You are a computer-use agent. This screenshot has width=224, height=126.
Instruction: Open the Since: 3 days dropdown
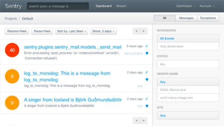point(103,31)
